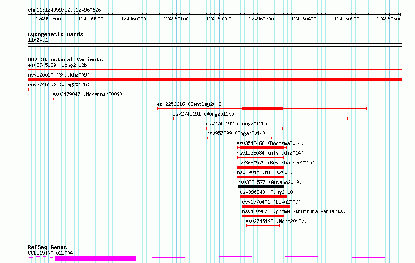This screenshot has width=415, height=263.
Task: Select the red esv3548468 (Boomsma2014) bar
Action: click(262, 148)
